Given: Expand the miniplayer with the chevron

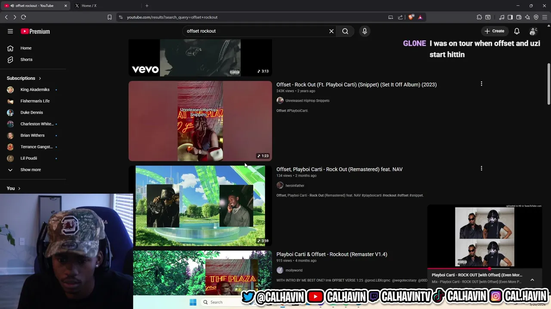Looking at the screenshot, I should coord(532,279).
